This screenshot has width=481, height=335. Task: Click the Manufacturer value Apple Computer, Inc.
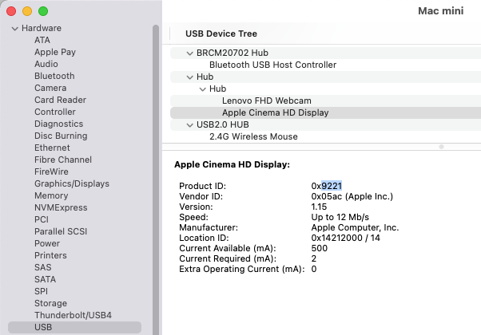point(355,227)
